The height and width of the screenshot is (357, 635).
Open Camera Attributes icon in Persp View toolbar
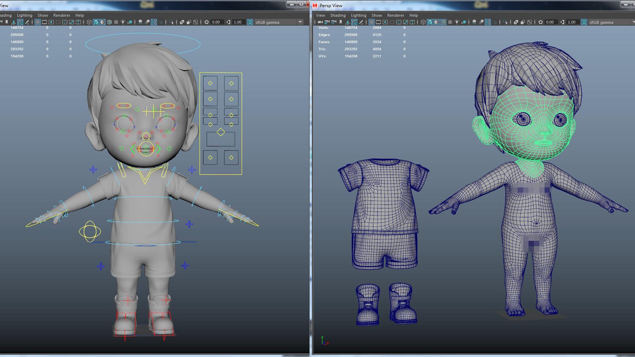coord(334,22)
